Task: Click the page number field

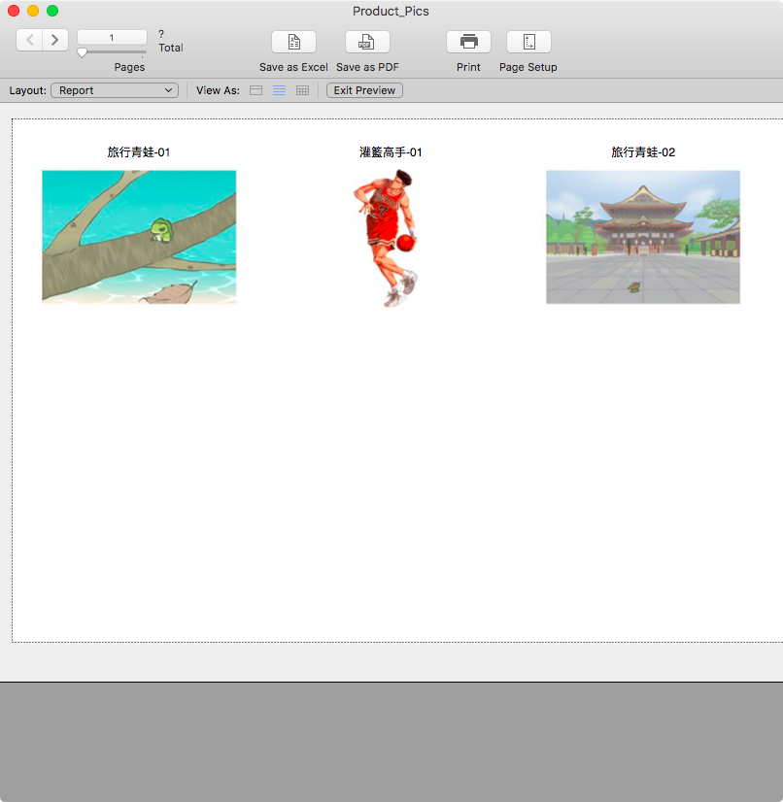Action: pyautogui.click(x=112, y=37)
